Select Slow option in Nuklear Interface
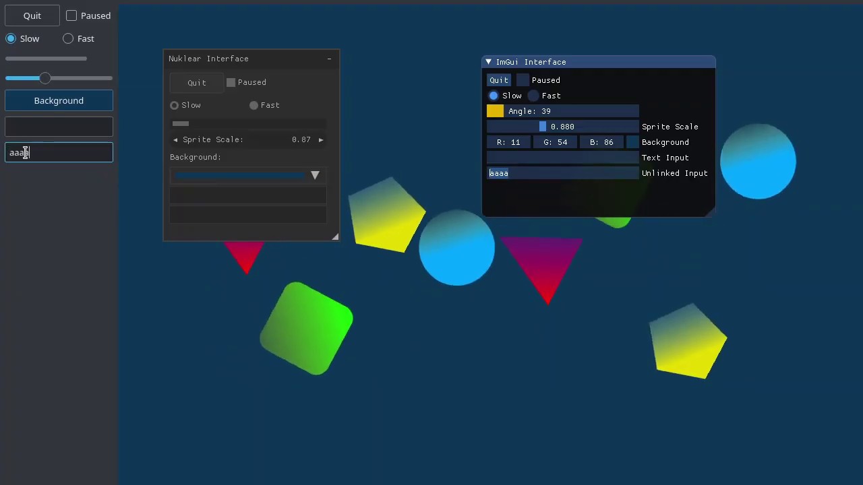The image size is (863, 485). [174, 105]
